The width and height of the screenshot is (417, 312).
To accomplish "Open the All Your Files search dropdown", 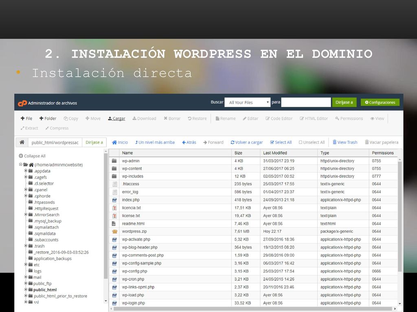I will [247, 102].
